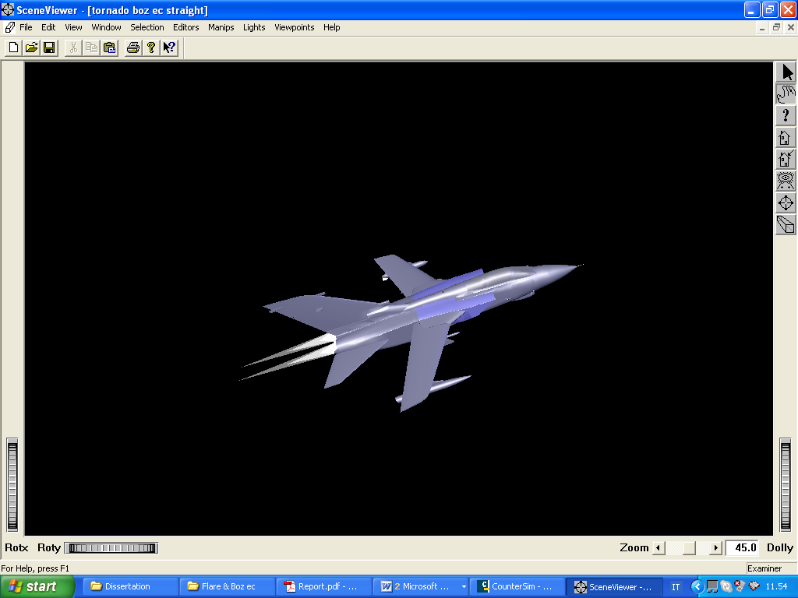Image resolution: width=798 pixels, height=598 pixels.
Task: Open the Editors menu
Action: [x=185, y=27]
